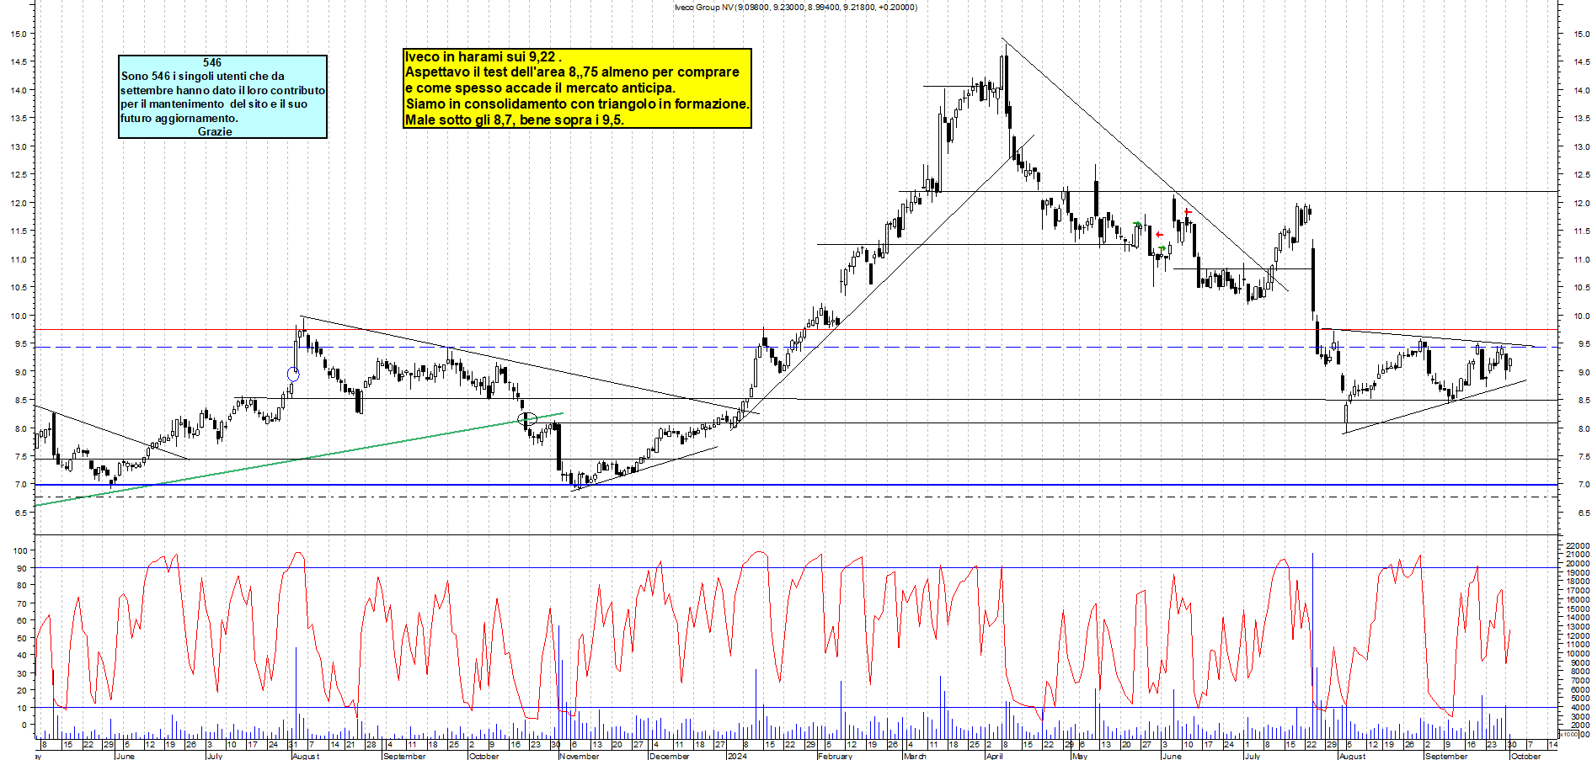This screenshot has width=1592, height=760.
Task: Click the Iveco Group NV chart title
Action: tap(795, 7)
